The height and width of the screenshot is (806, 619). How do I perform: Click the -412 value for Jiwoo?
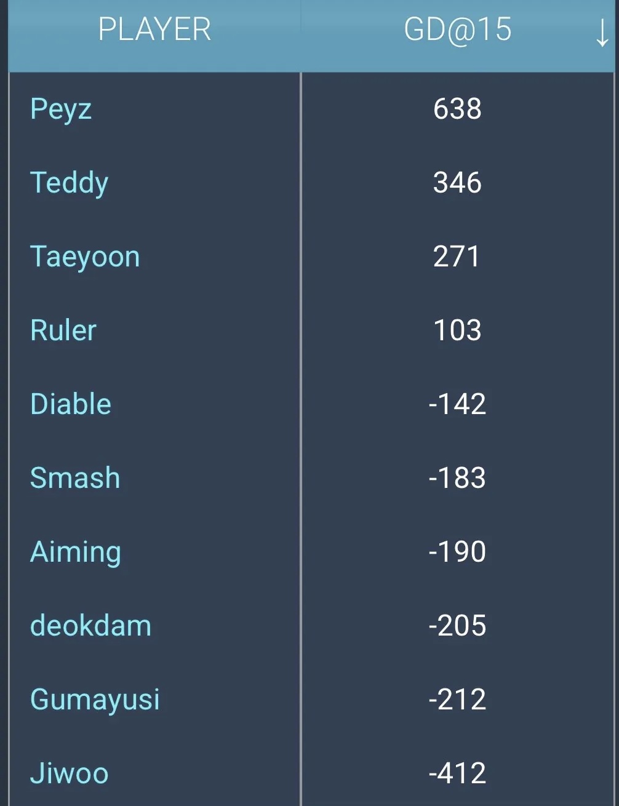(457, 773)
